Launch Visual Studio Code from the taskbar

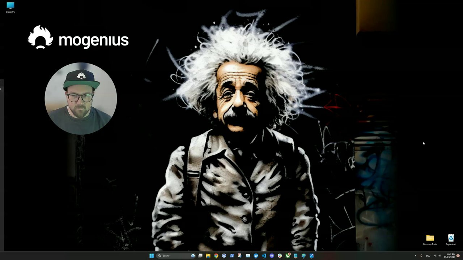point(264,256)
